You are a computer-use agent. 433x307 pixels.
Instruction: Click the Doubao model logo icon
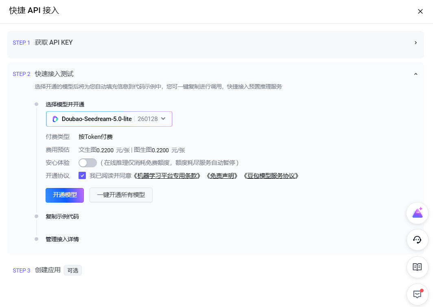point(55,119)
